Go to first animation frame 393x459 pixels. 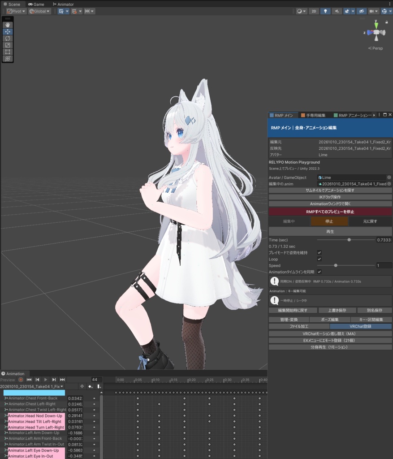tap(29, 380)
